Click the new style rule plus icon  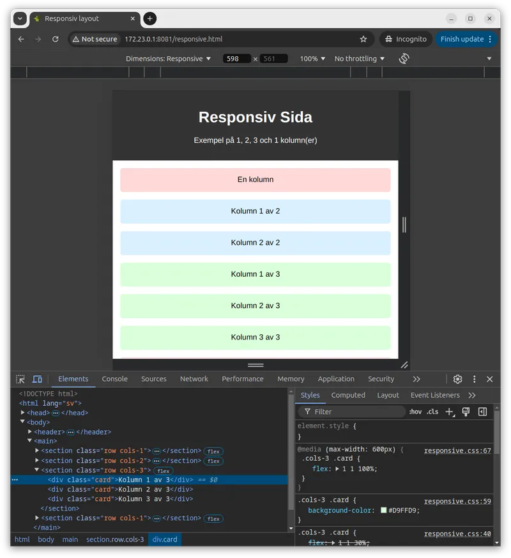click(x=450, y=412)
